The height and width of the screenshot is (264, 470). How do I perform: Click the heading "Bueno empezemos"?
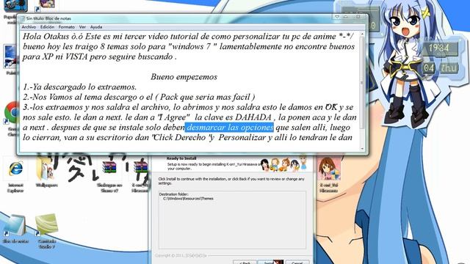pos(184,77)
